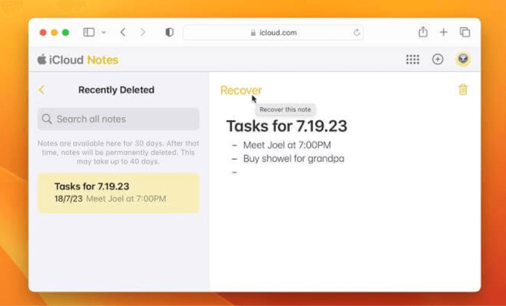Navigate forward in Safari history

click(x=143, y=32)
